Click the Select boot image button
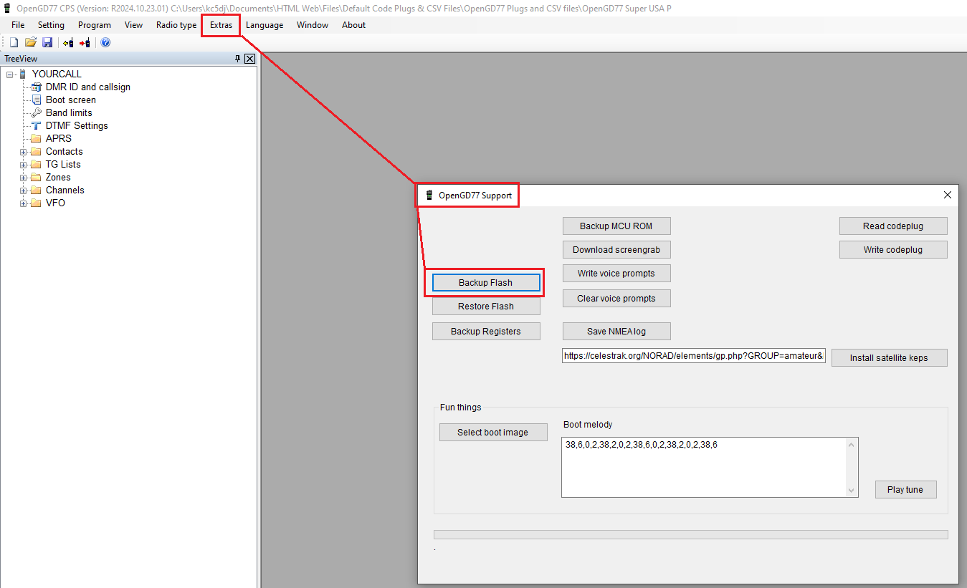The height and width of the screenshot is (588, 967). coord(493,433)
